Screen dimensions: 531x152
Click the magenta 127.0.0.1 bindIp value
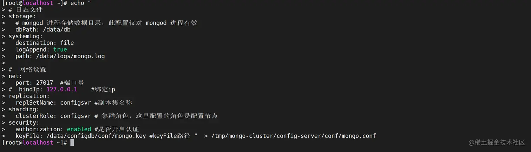(62, 90)
